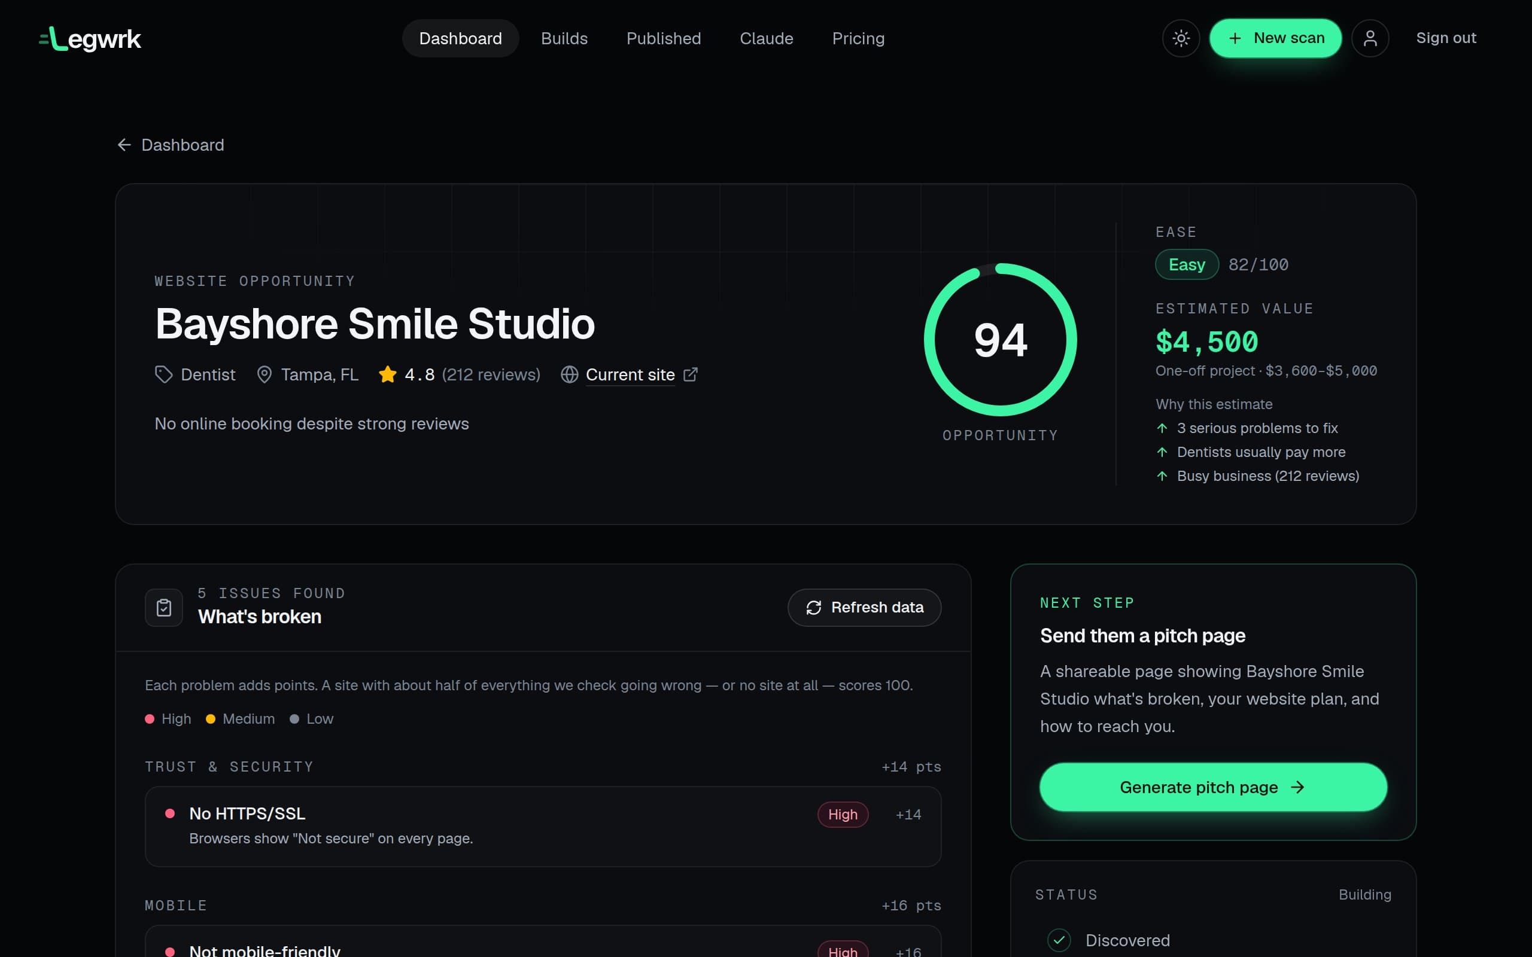Go to the Builds tab
Viewport: 1532px width, 957px height.
pyautogui.click(x=564, y=39)
